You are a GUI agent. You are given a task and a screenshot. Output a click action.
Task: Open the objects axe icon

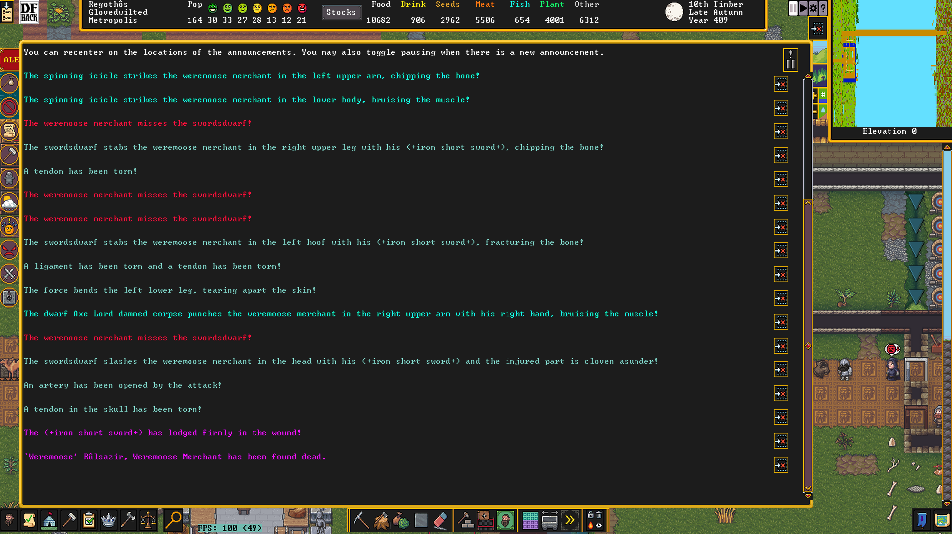coord(128,520)
